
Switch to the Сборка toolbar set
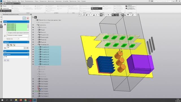[x=6, y=6]
